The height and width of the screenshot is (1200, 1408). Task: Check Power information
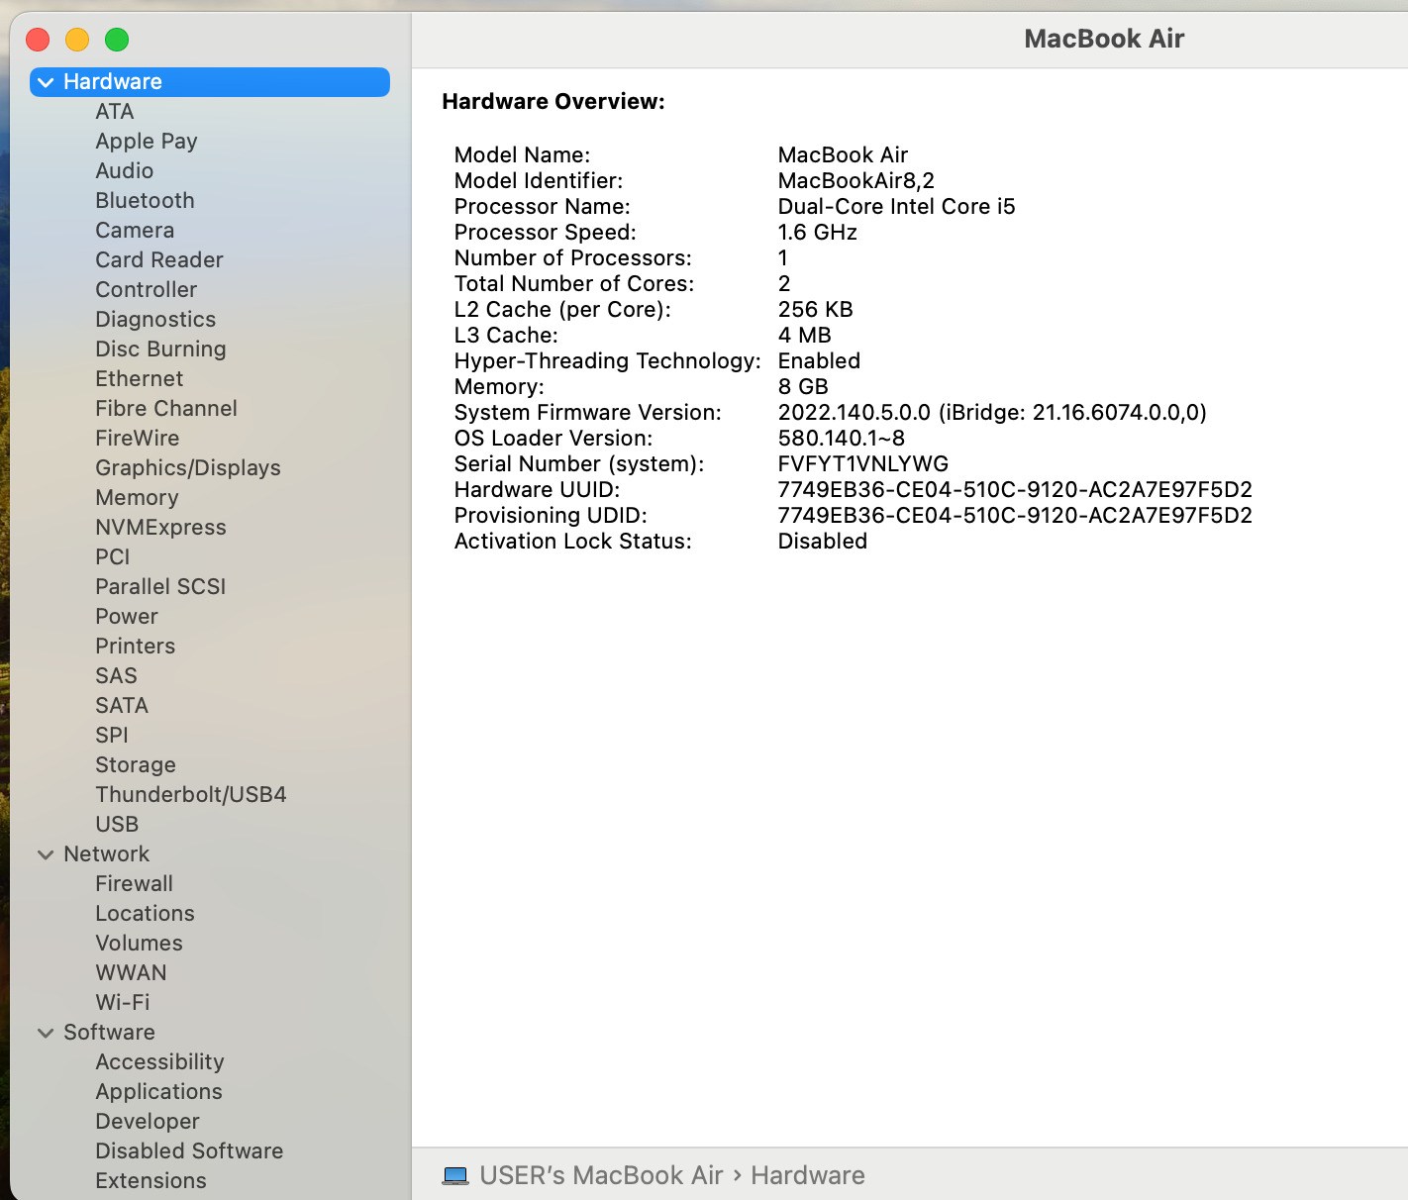pyautogui.click(x=127, y=616)
